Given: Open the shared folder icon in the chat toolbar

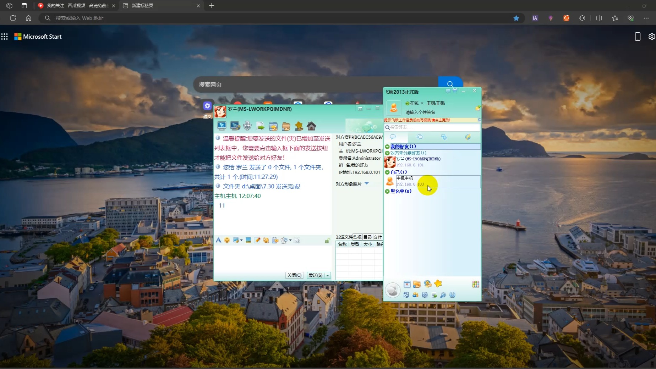Looking at the screenshot, I should tap(286, 126).
